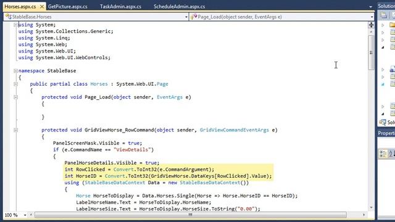This screenshot has width=395, height=222.
Task: Open the 100 % zoom dropdown
Action: tap(25, 215)
